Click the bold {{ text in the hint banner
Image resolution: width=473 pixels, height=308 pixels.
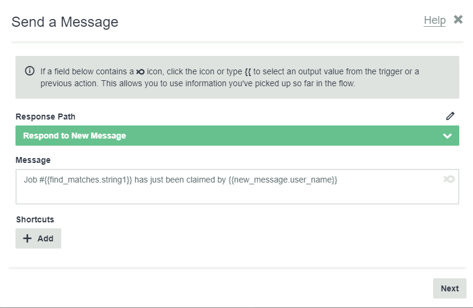pos(248,72)
